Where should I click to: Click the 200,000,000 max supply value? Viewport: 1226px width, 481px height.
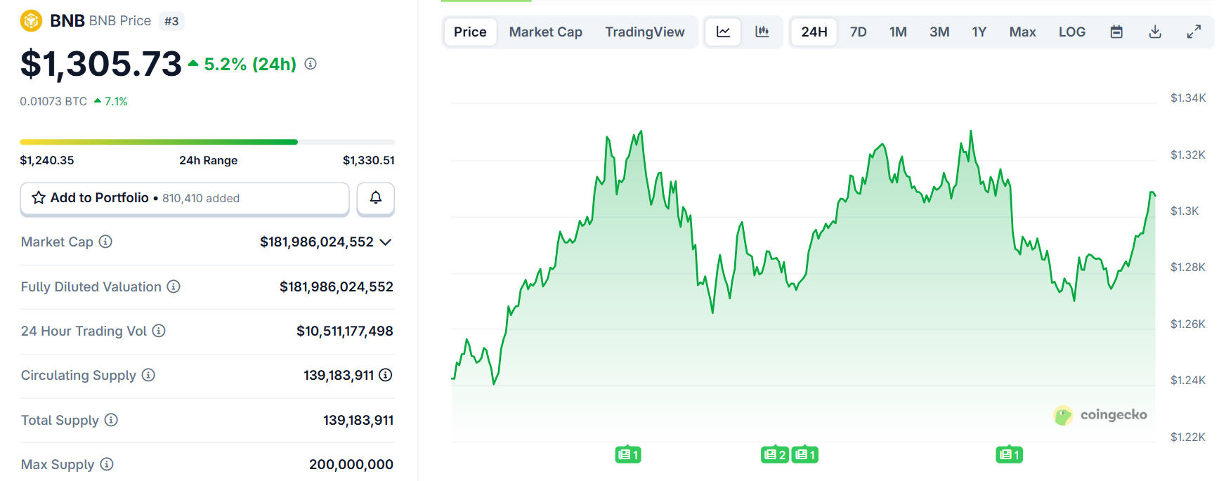coord(351,464)
